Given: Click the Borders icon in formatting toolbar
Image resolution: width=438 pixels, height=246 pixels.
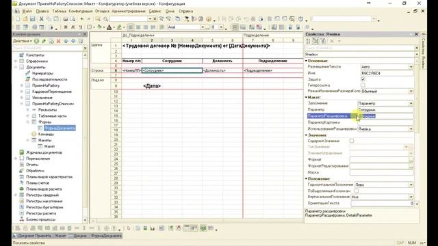Looking at the screenshot, I should click(90, 27).
